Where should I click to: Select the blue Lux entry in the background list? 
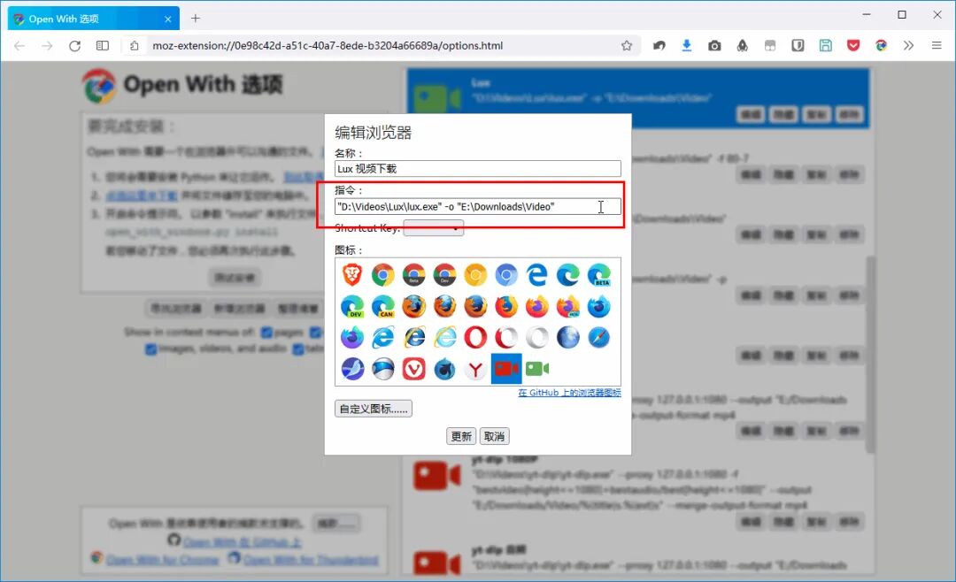point(638,98)
